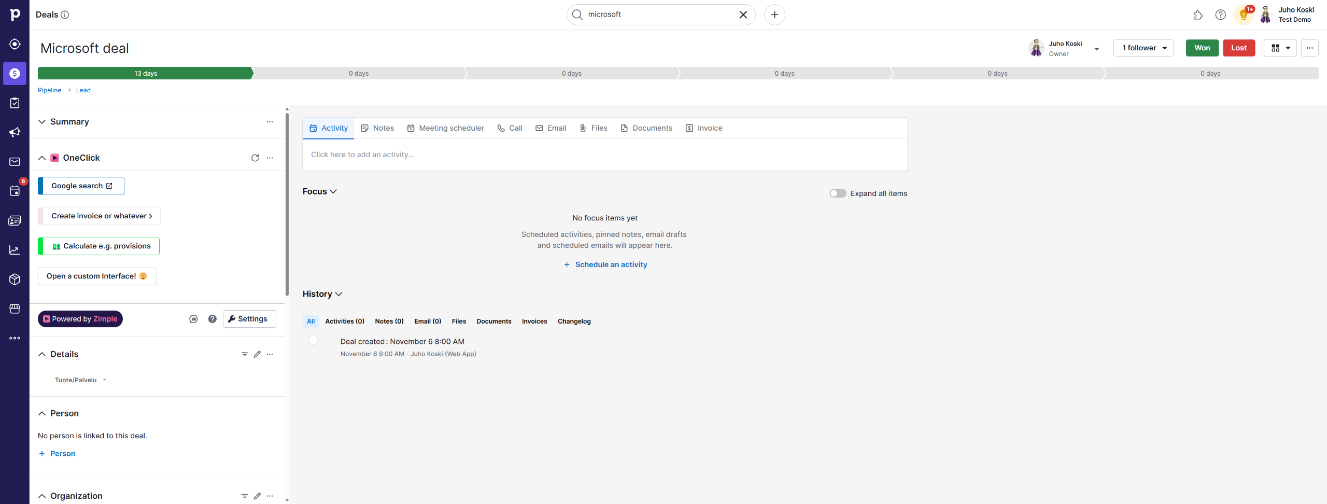Collapse the OneClick section

click(42, 158)
